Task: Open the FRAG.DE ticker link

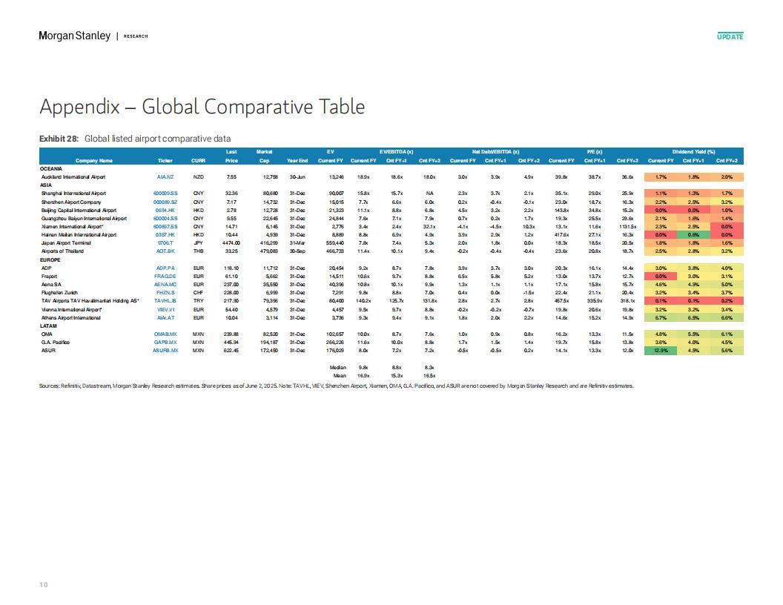Action: [x=165, y=276]
